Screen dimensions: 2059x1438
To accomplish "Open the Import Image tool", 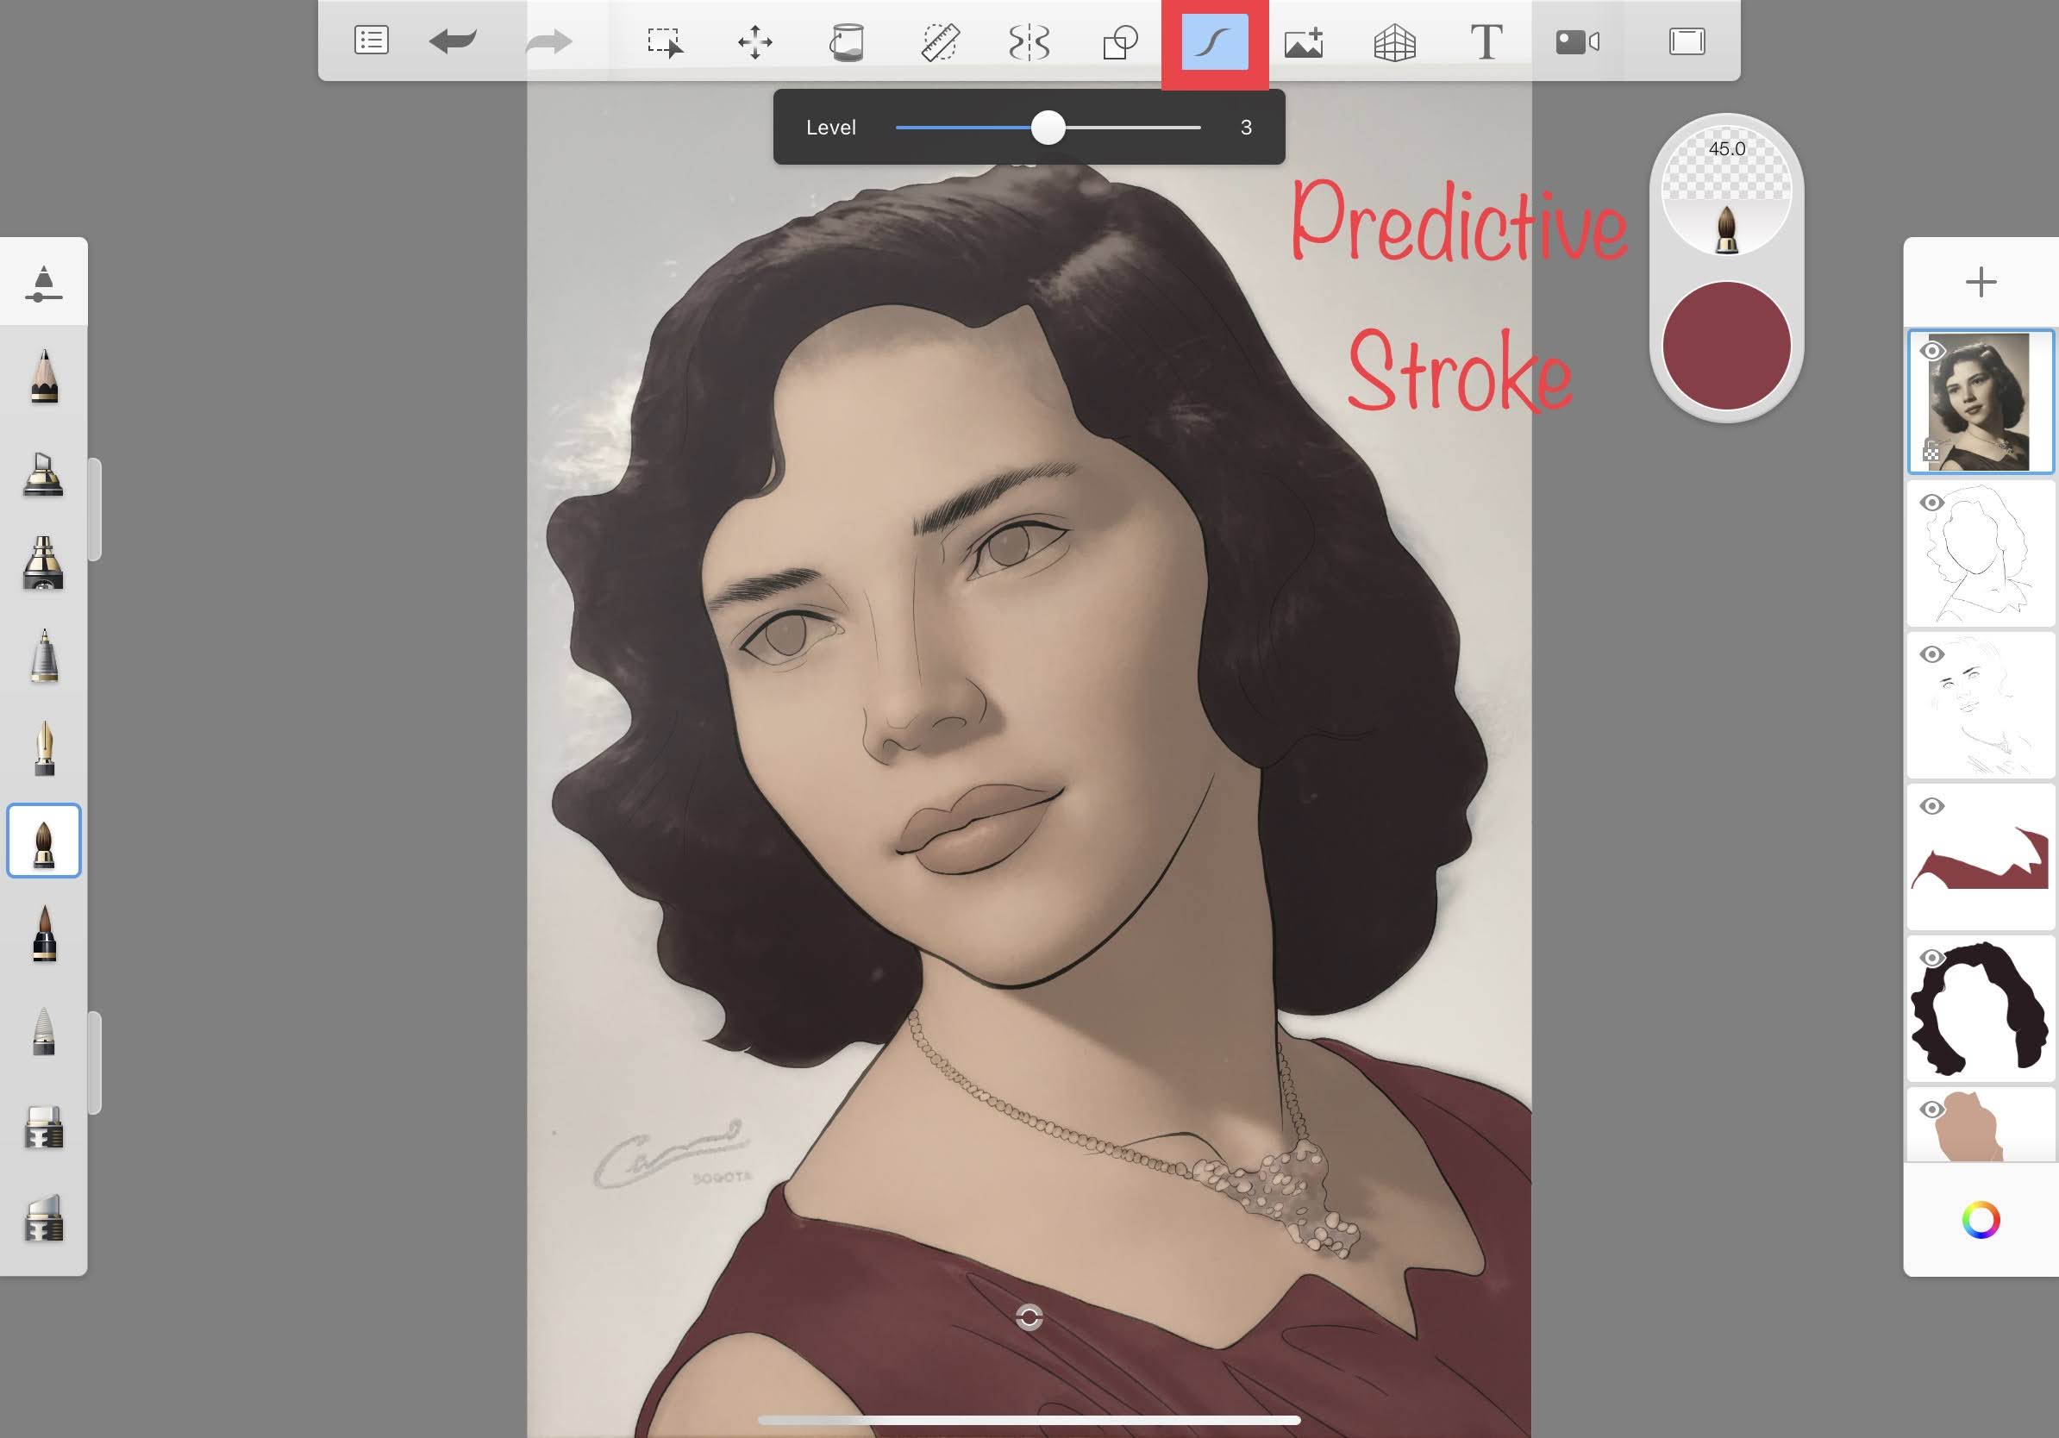I will (x=1303, y=41).
